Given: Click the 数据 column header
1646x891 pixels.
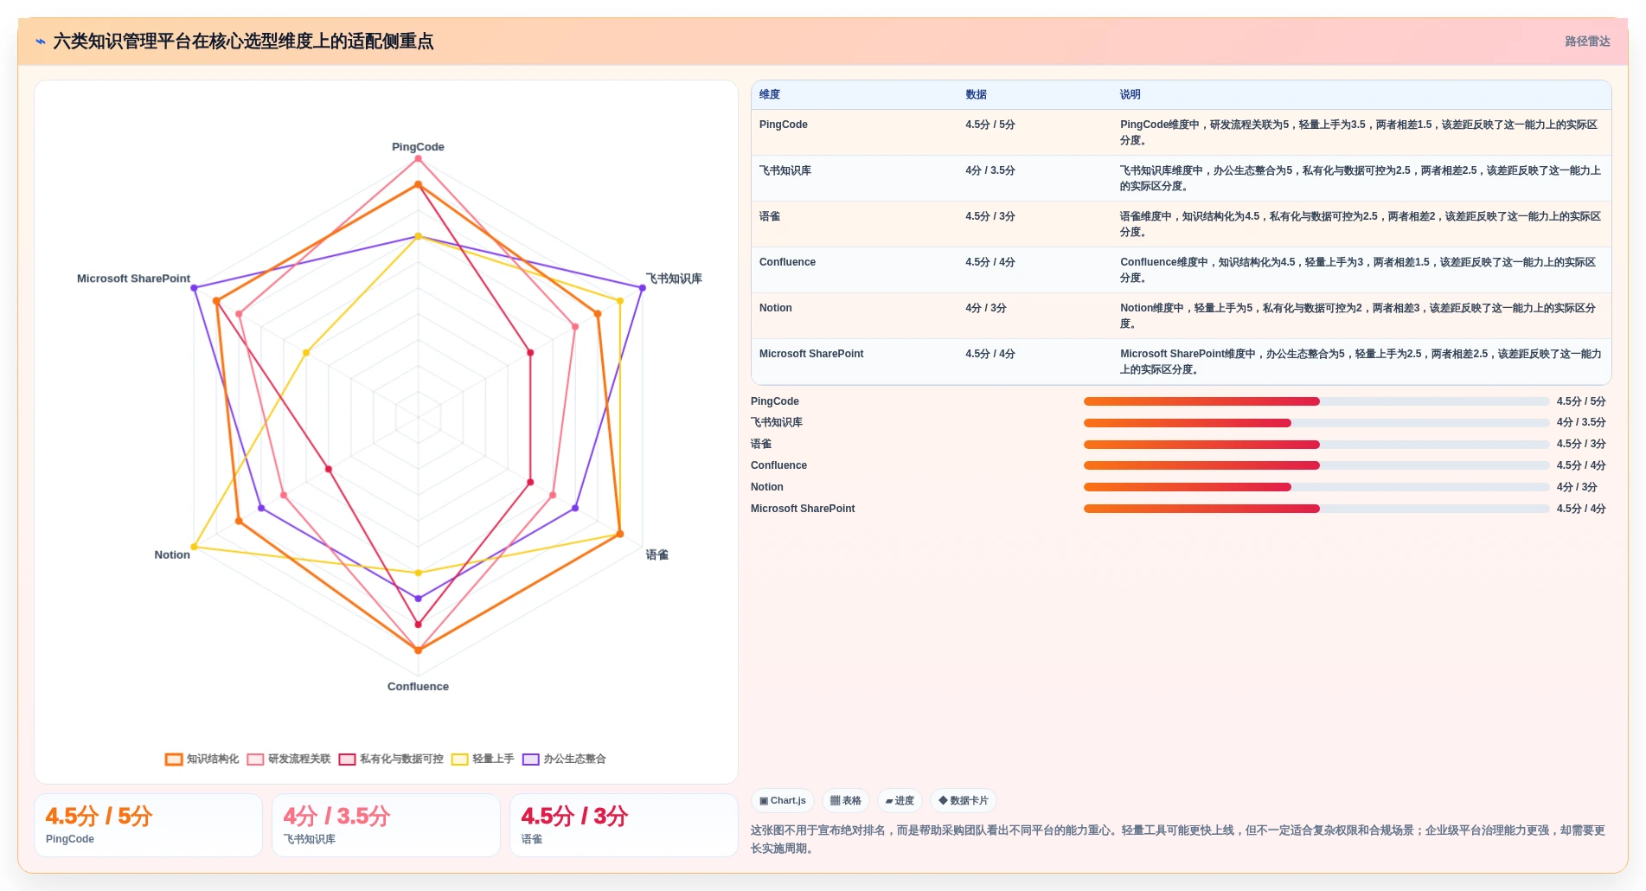Looking at the screenshot, I should click(976, 94).
